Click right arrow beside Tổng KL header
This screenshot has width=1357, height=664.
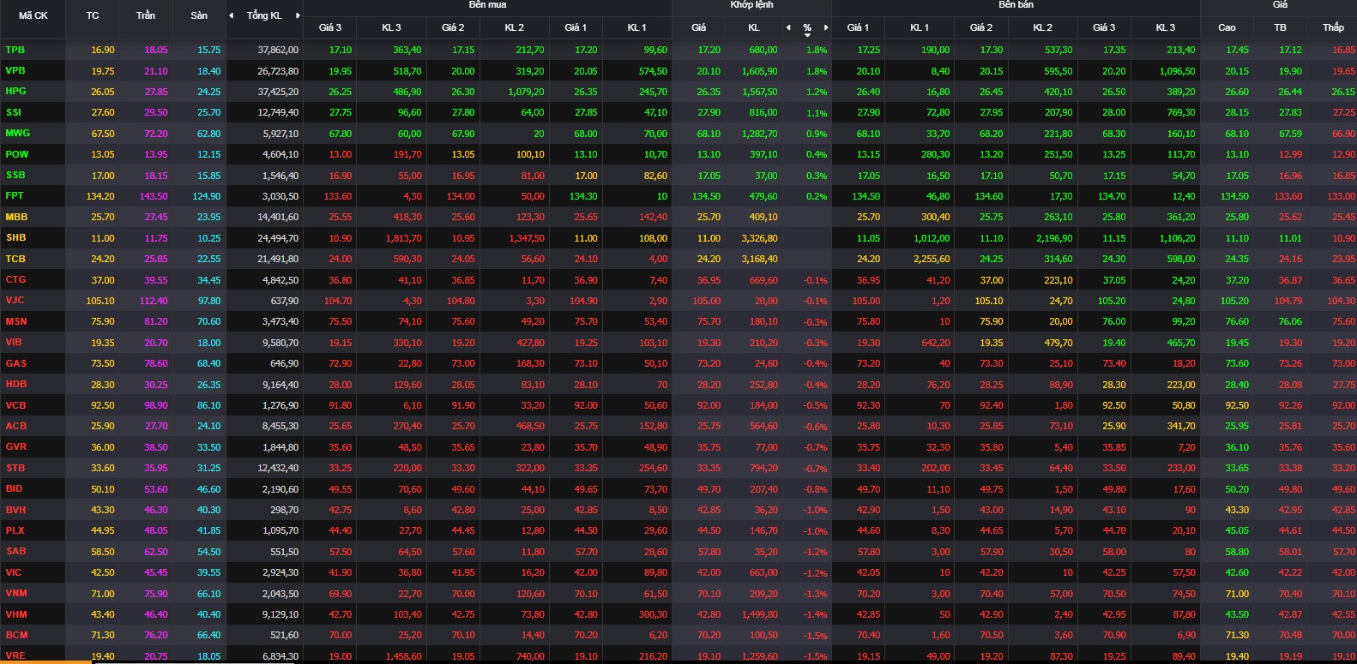pyautogui.click(x=298, y=15)
